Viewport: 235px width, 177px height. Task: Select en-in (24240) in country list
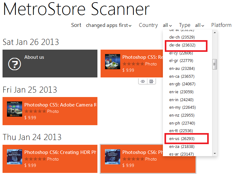pyautogui.click(x=181, y=100)
